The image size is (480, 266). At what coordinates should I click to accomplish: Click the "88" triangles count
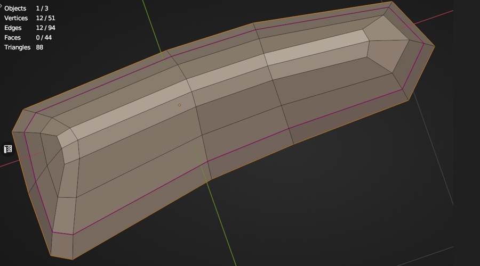click(x=39, y=47)
